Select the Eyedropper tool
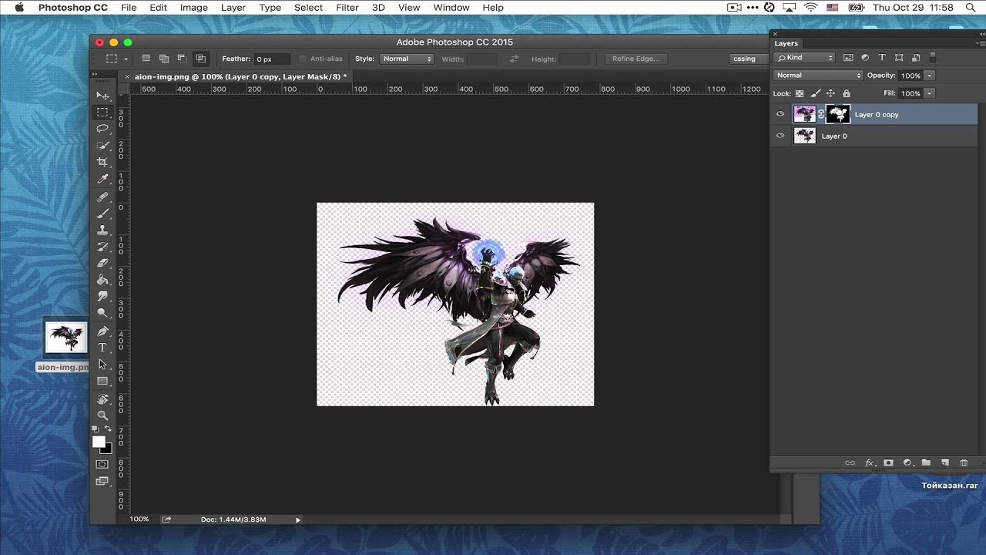This screenshot has height=555, width=986. point(102,179)
